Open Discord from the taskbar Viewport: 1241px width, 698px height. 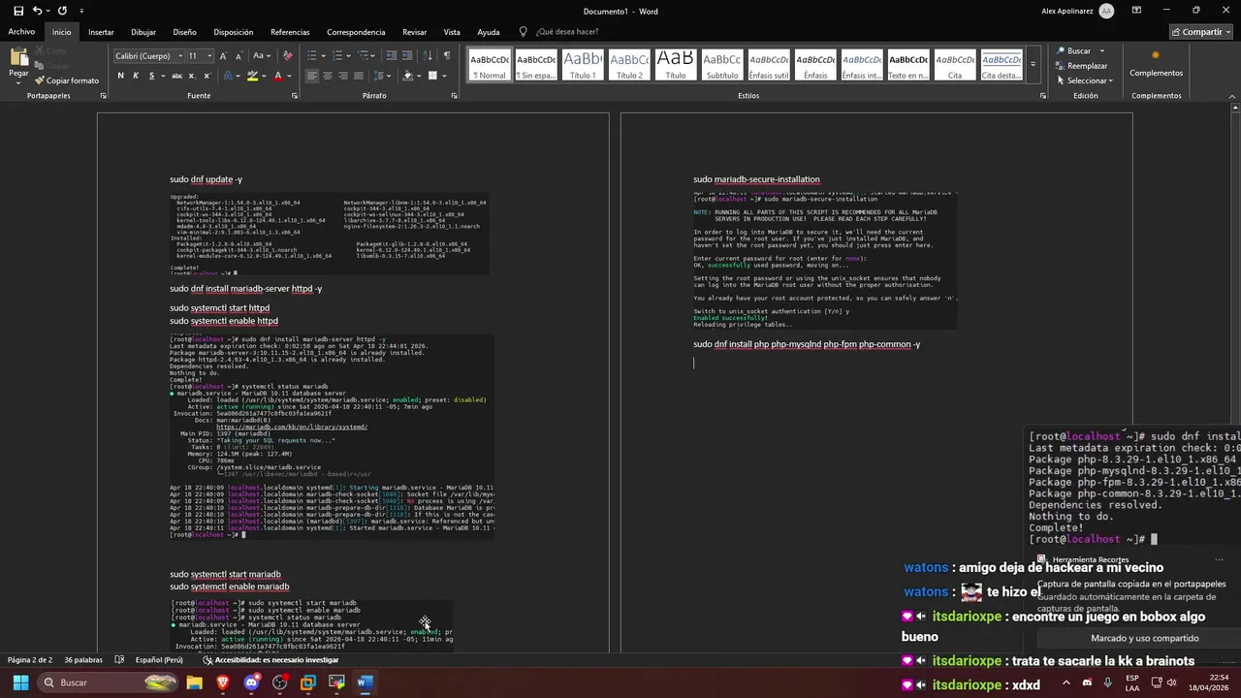click(251, 682)
